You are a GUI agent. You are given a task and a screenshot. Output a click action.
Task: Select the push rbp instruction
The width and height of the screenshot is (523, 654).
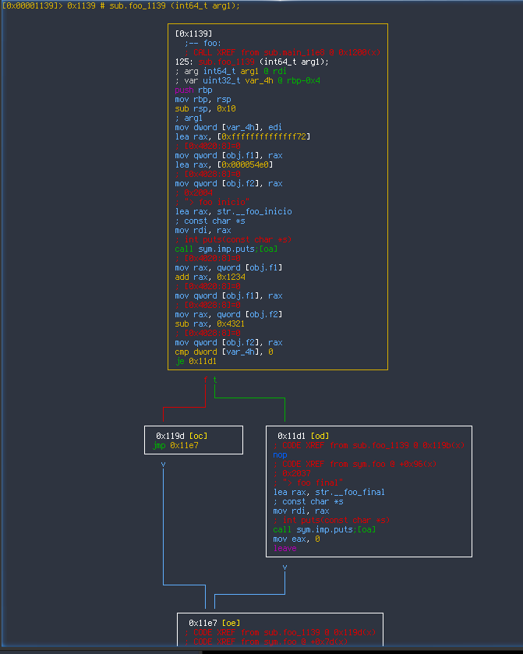193,90
